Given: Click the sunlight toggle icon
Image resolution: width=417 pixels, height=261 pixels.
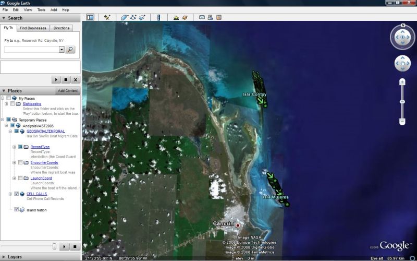Looking at the screenshot, I should [176, 17].
